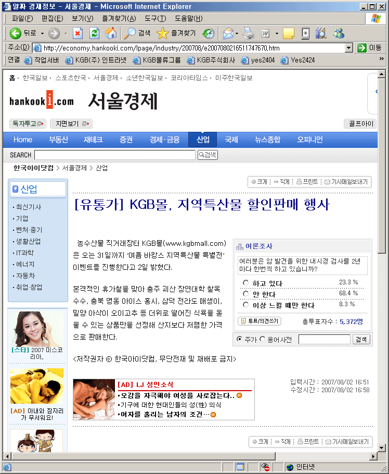The height and width of the screenshot is (474, 389).
Task: Click the horizontal scrollbar thumb
Action: pos(144,456)
